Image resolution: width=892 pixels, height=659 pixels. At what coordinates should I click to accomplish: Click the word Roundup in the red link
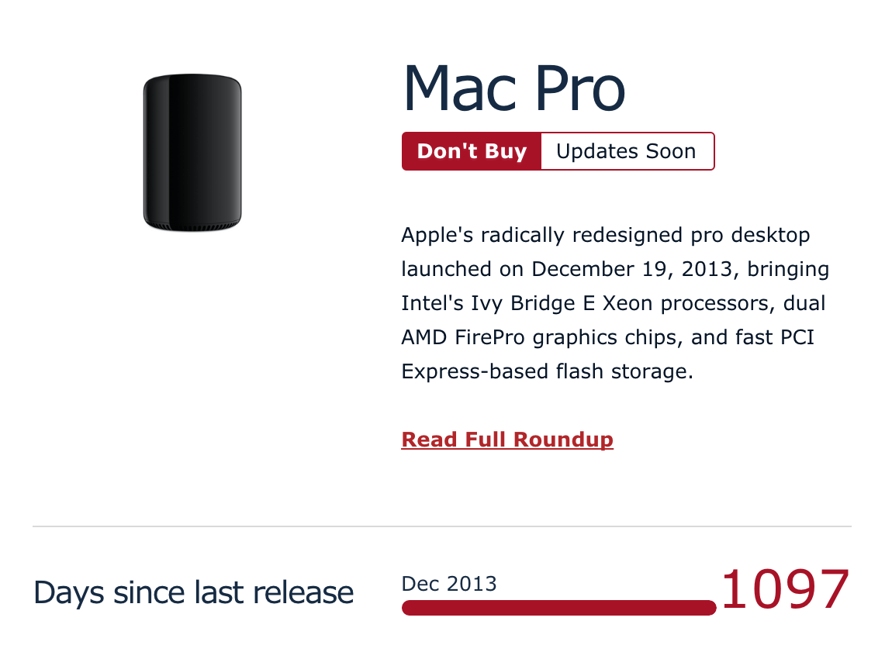click(x=563, y=440)
